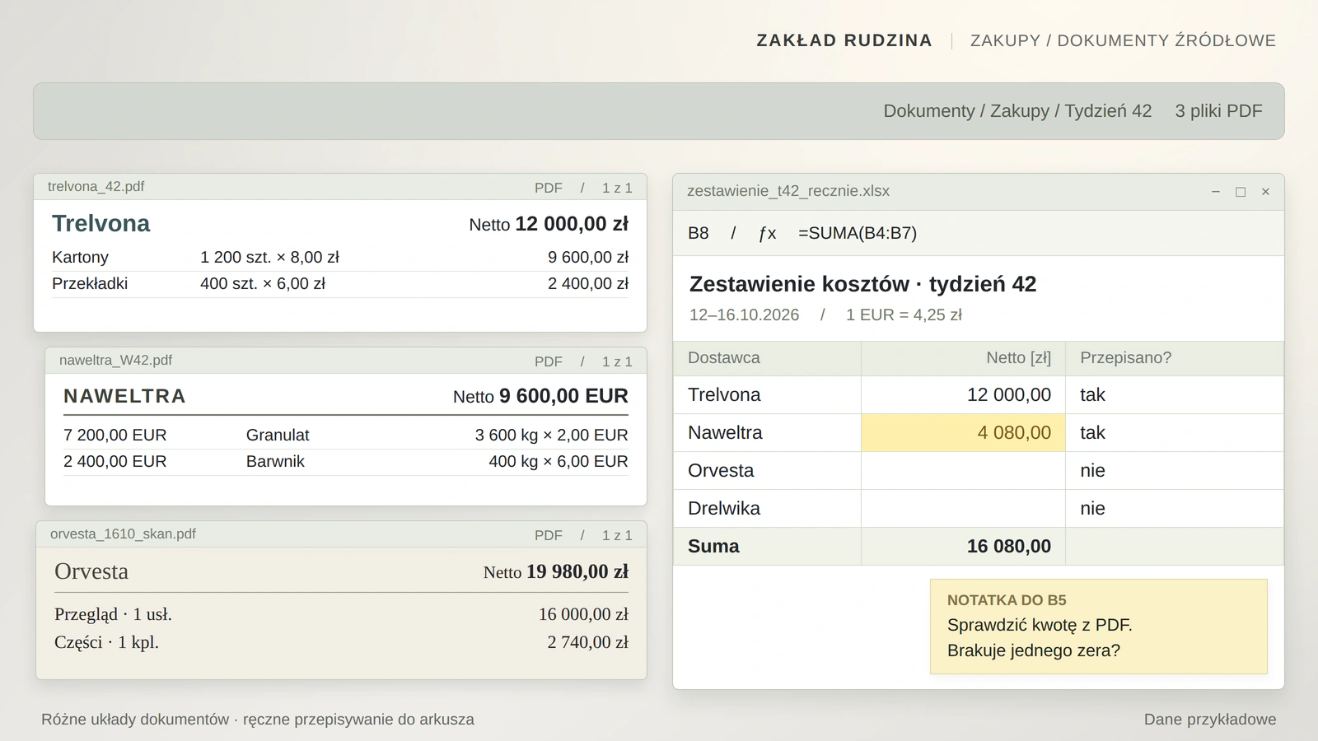Click the orvesta_1610_skan.pdf file title
Viewport: 1318px width, 741px height.
point(123,534)
